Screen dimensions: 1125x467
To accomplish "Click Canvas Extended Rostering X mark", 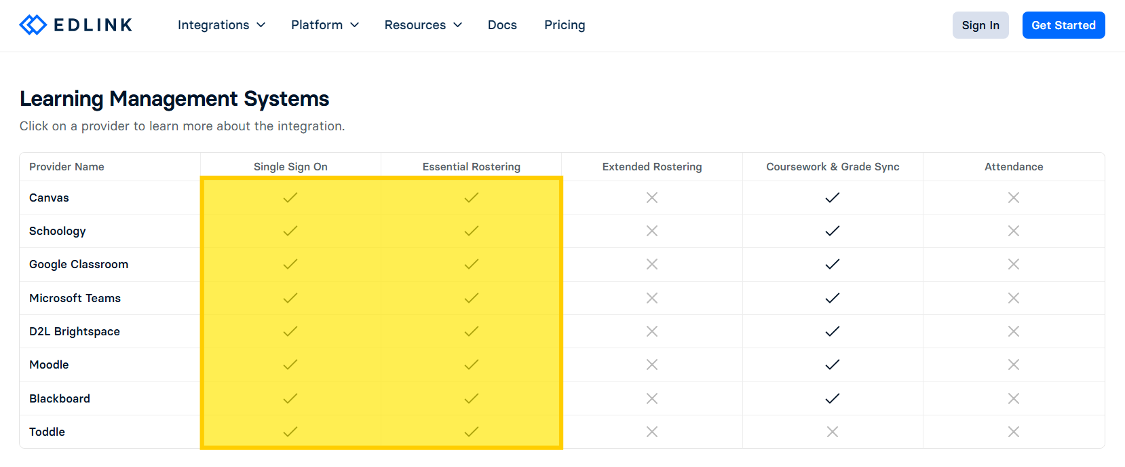I will tap(652, 198).
